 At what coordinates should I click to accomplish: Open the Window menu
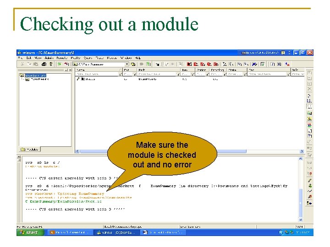pyautogui.click(x=126, y=58)
